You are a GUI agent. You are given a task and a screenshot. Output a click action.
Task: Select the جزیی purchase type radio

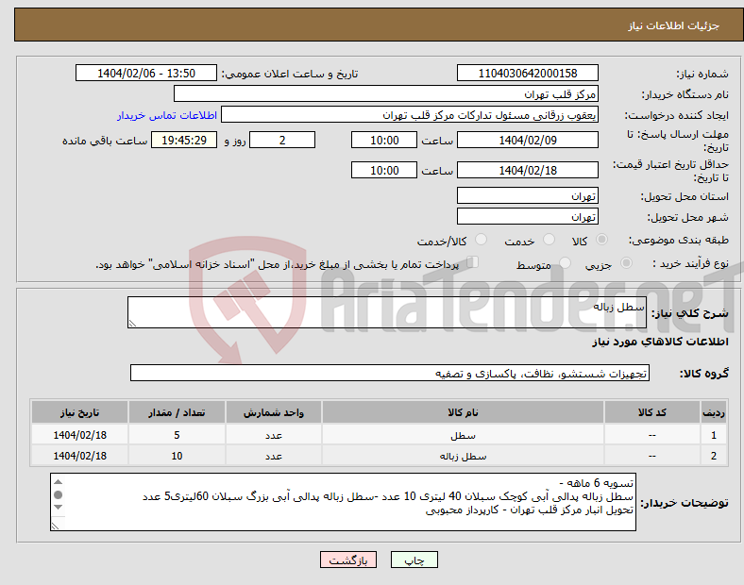(626, 262)
